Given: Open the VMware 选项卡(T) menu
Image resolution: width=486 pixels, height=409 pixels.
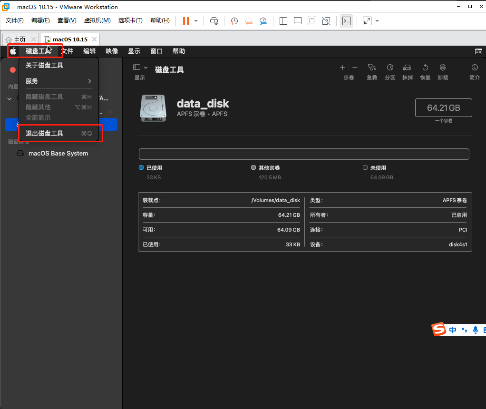Looking at the screenshot, I should [130, 20].
